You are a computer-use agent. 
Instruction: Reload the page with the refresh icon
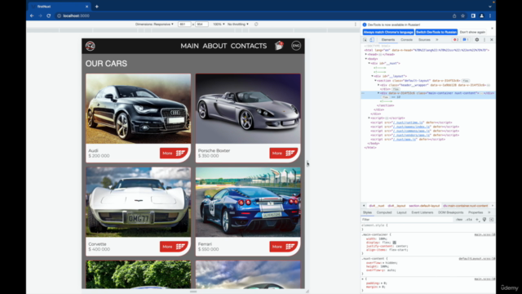(49, 16)
